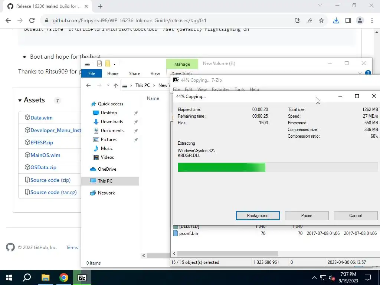The image size is (380, 285).
Task: Open Explorer quick access toolbar dropdown
Action: coord(114,64)
